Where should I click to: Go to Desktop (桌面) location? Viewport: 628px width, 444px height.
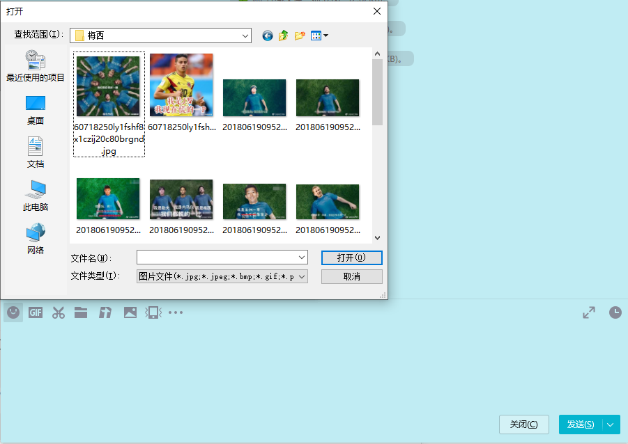(x=36, y=111)
